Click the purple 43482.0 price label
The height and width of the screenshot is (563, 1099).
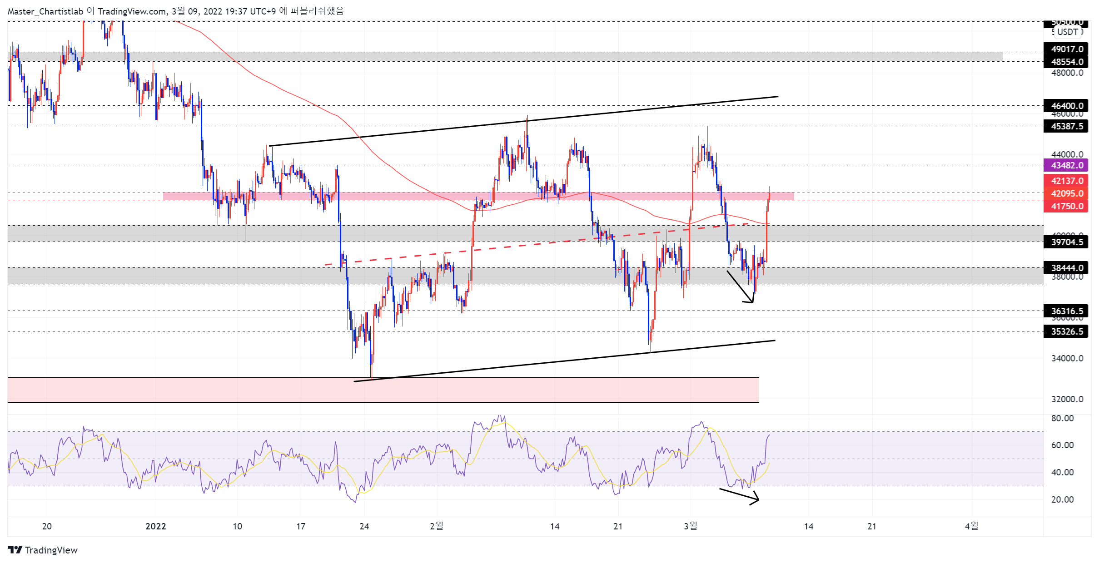(x=1066, y=165)
